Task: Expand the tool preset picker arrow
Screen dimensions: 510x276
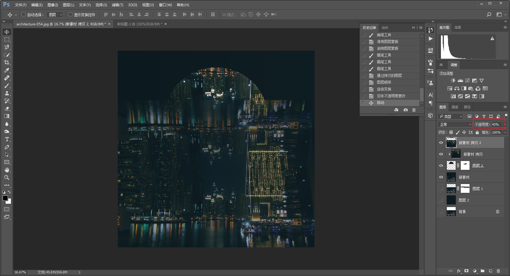Action: pos(16,15)
